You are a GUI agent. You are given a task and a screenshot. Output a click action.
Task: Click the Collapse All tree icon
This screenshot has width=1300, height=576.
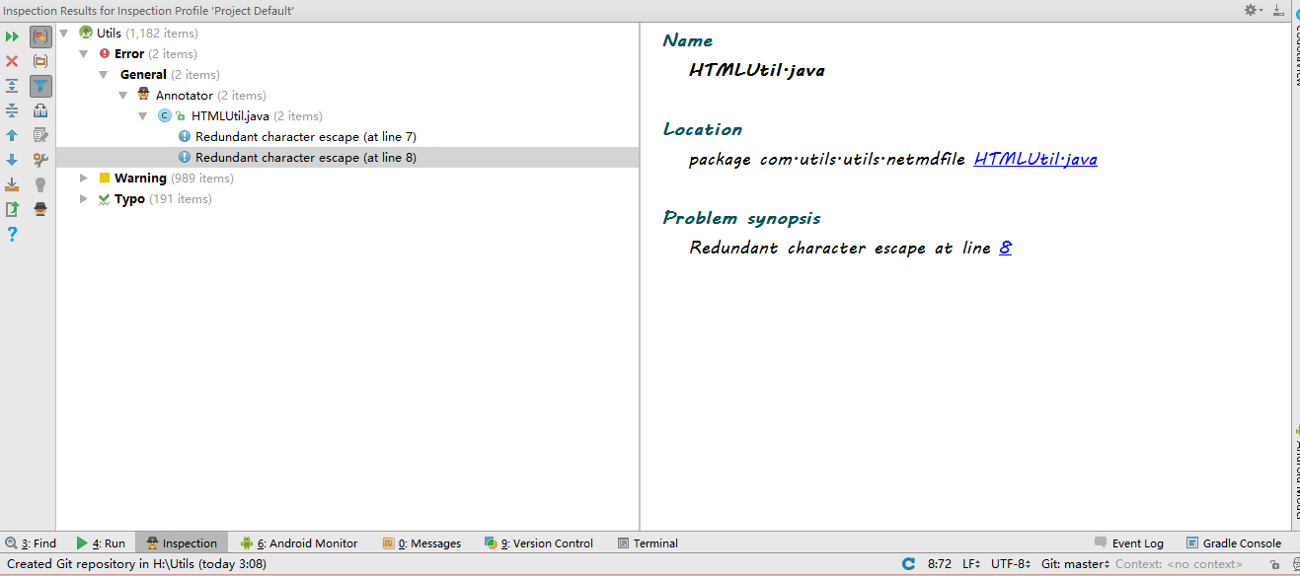tap(12, 110)
